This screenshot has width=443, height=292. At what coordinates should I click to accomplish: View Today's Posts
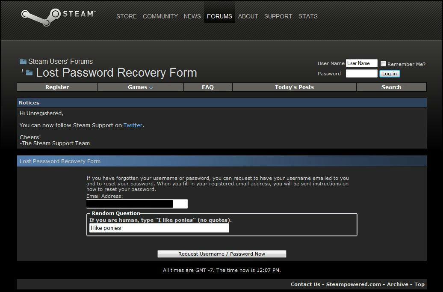[294, 87]
